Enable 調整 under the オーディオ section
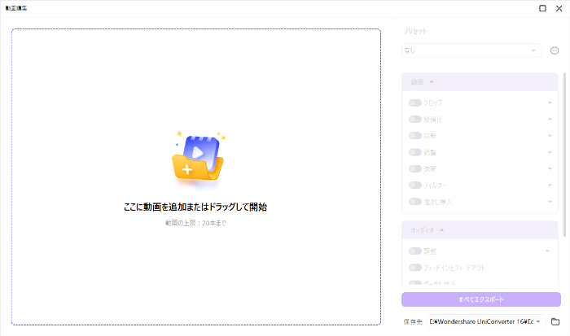The image size is (570, 336). pos(414,251)
